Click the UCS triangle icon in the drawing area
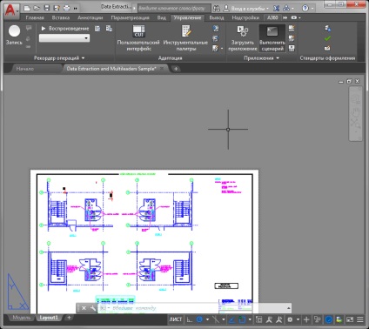This screenshot has width=369, height=329. pos(17,292)
